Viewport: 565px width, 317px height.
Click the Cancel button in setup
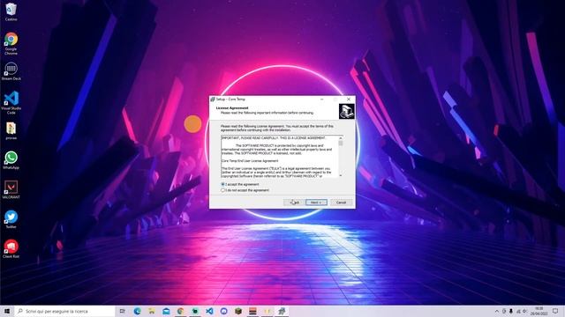pos(342,203)
